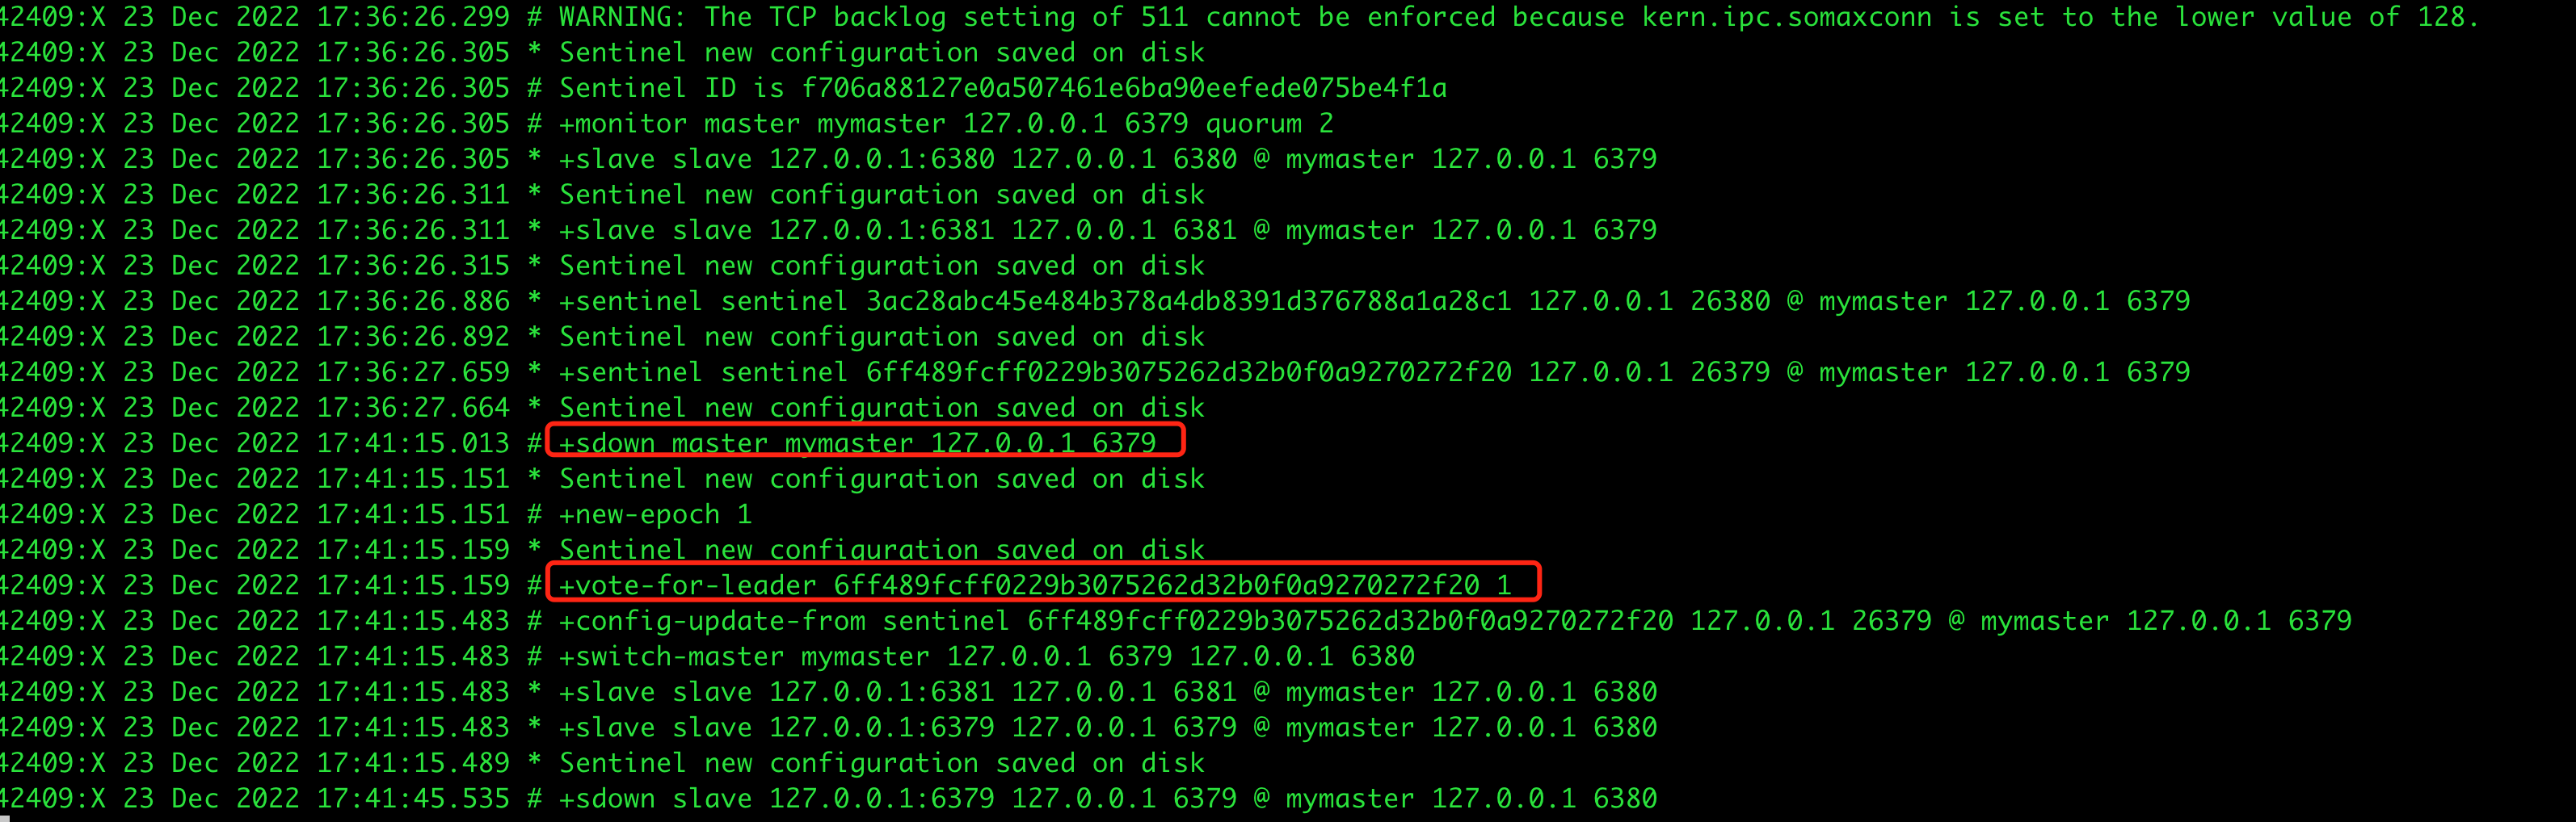
Task: Click sentinel port number 26380
Action: (x=1730, y=300)
